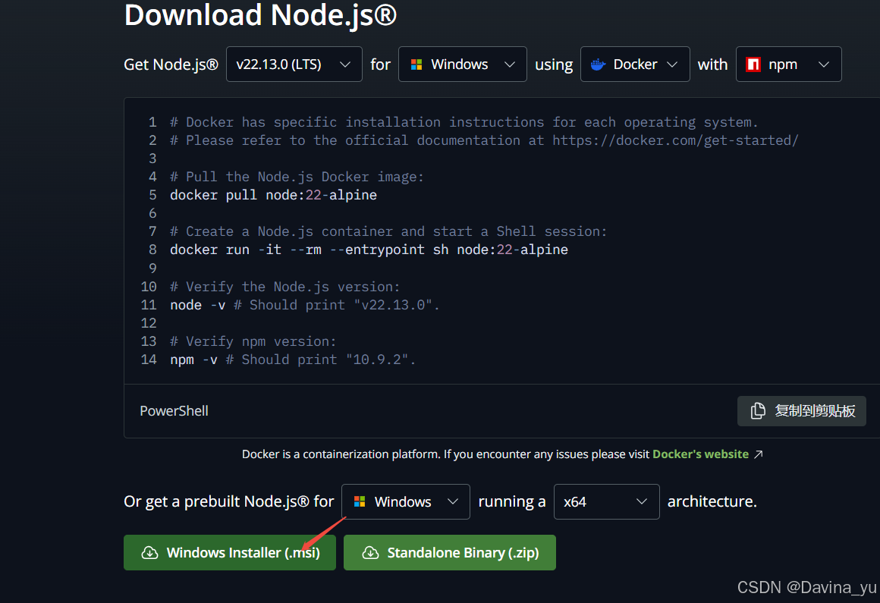Viewport: 880px width, 603px height.
Task: Open the Windows operating system dropdown
Action: (462, 64)
